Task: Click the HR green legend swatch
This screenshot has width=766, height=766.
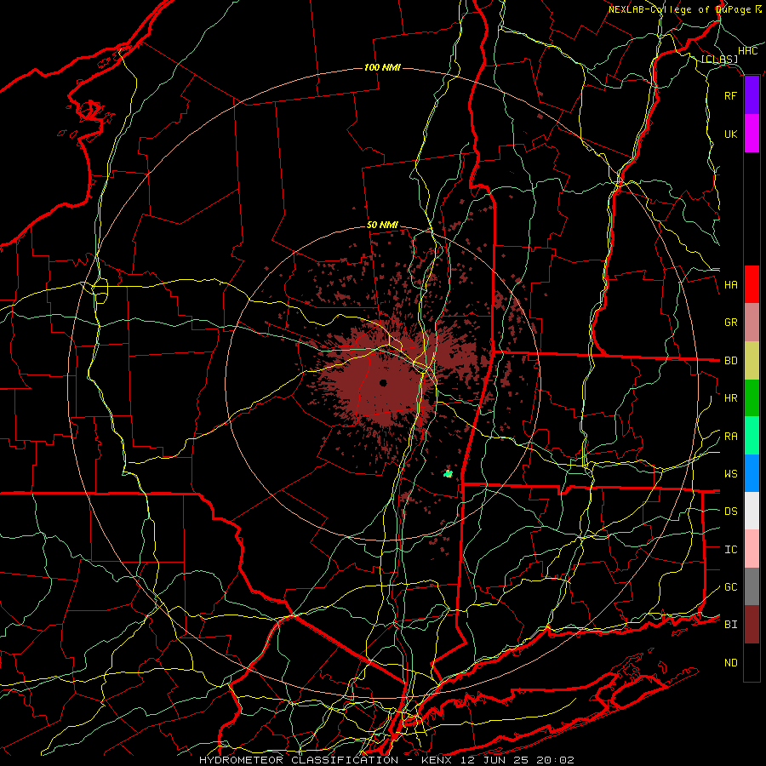Action: pyautogui.click(x=752, y=397)
